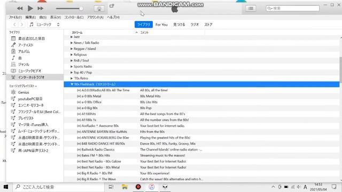Switch to the For You tab
The width and height of the screenshot is (342, 192).
click(x=161, y=25)
